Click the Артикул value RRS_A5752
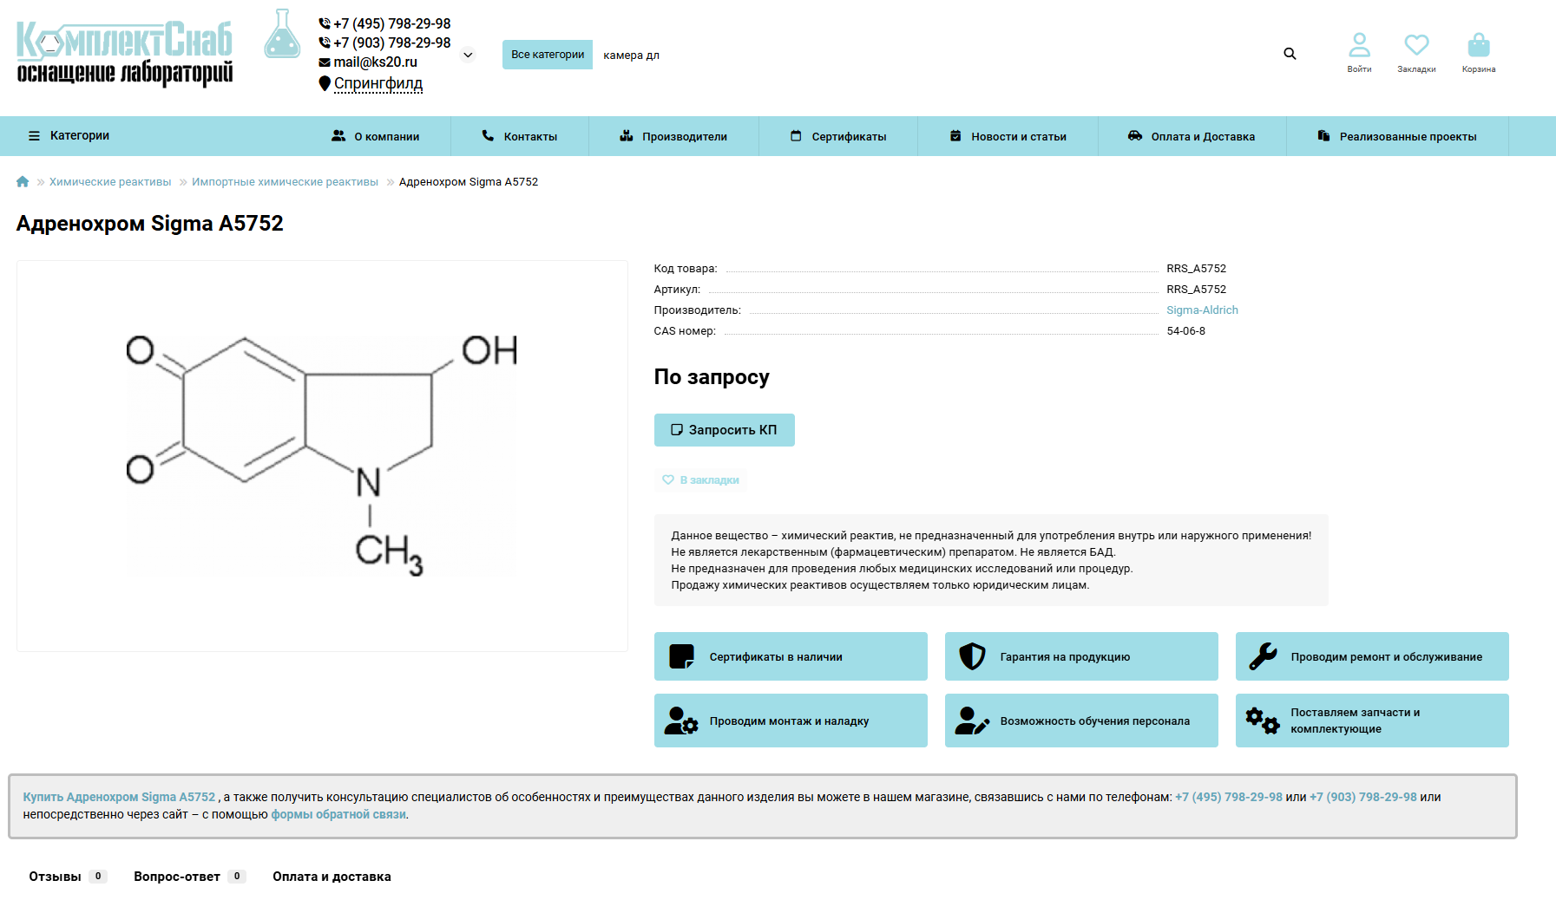The width and height of the screenshot is (1556, 900). [x=1196, y=290]
